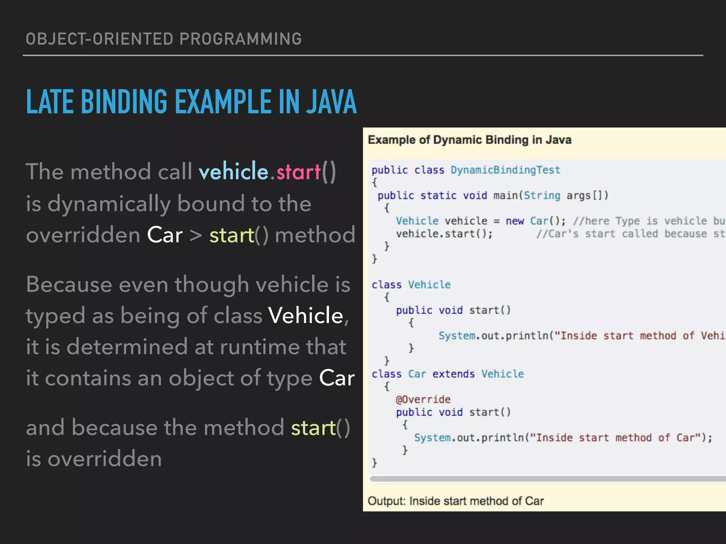This screenshot has width=726, height=544.
Task: Click 'public void start()' under @Override
Action: pos(453,412)
